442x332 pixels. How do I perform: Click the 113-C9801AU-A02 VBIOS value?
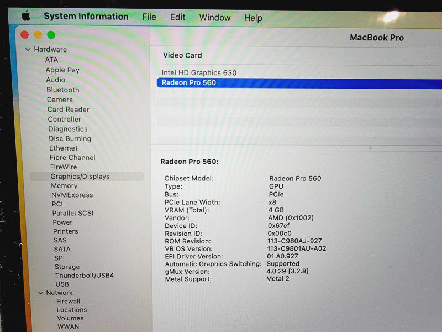[297, 248]
